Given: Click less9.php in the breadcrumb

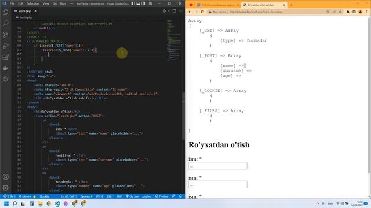Looking at the screenshot, I should pyautogui.click(x=26, y=18).
